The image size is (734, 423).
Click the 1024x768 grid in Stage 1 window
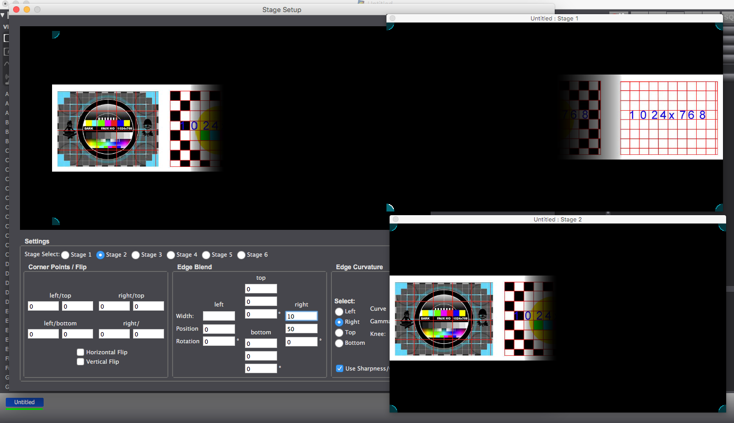click(668, 118)
